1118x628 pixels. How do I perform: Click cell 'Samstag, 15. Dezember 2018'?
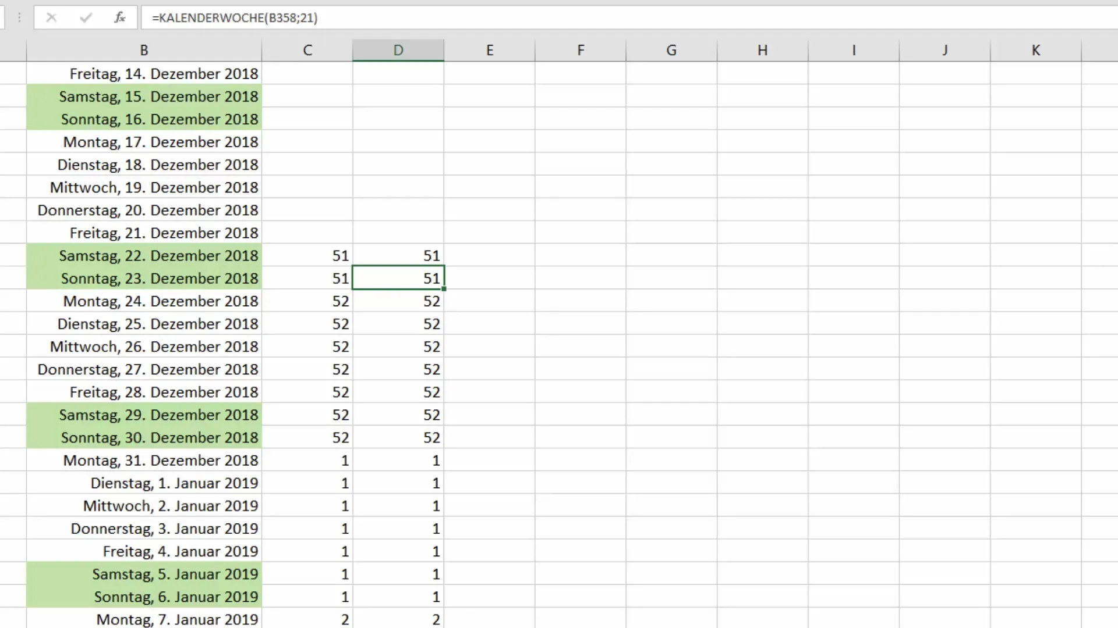tap(144, 96)
